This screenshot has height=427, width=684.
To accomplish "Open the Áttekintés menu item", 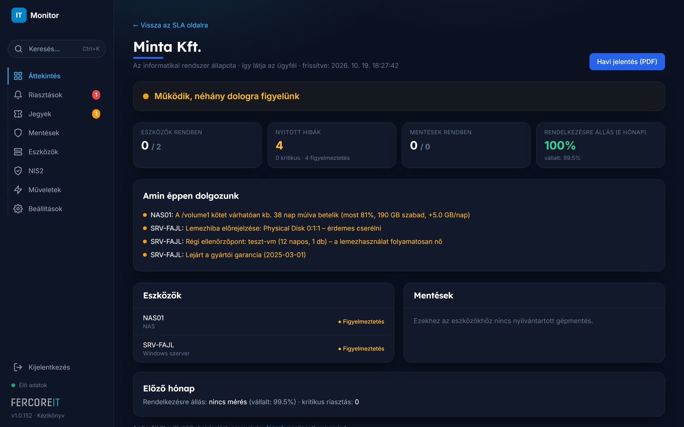I will pyautogui.click(x=57, y=76).
